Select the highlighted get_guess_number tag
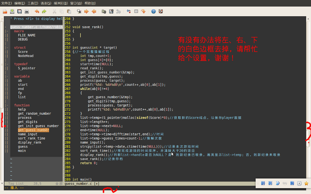The image size is (311, 194). point(34,130)
